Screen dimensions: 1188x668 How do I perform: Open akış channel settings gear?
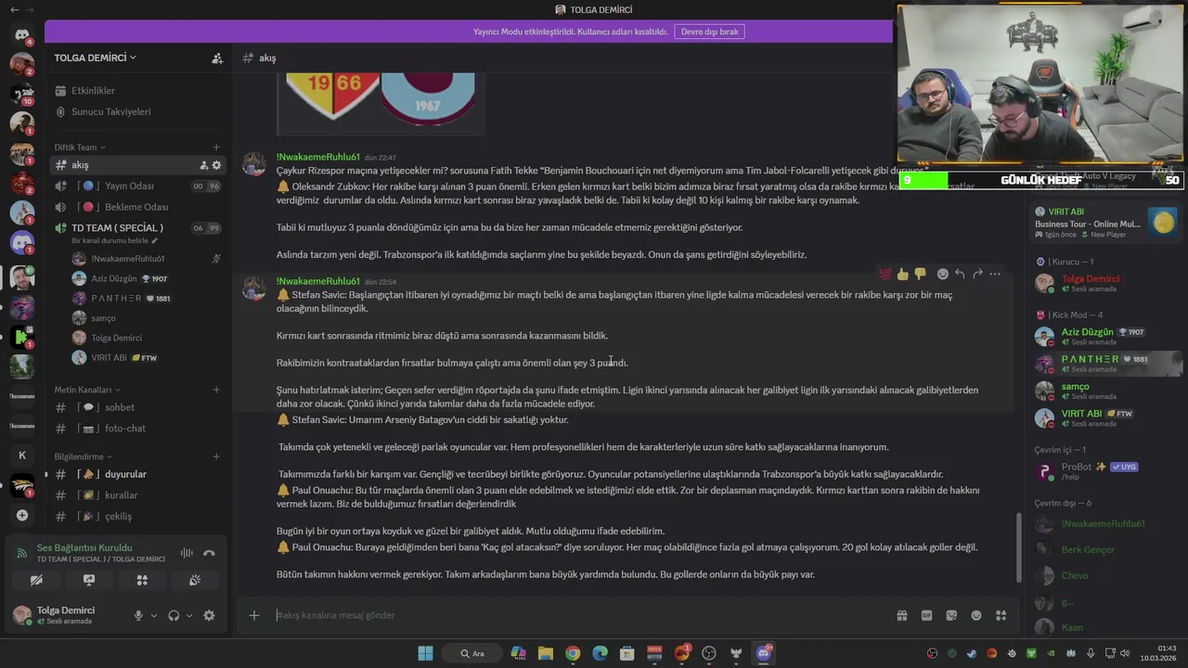coord(217,165)
